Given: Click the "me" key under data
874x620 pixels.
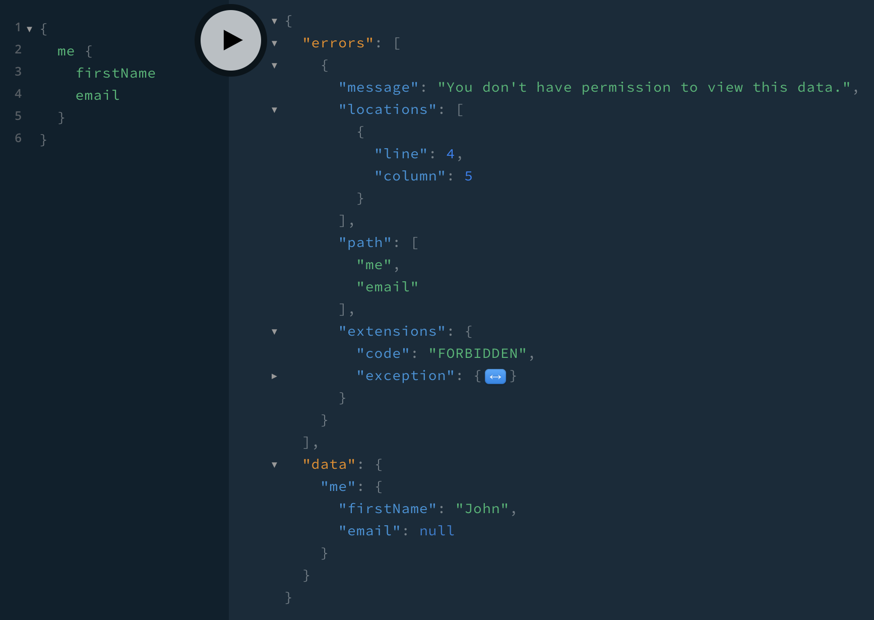Looking at the screenshot, I should point(338,487).
